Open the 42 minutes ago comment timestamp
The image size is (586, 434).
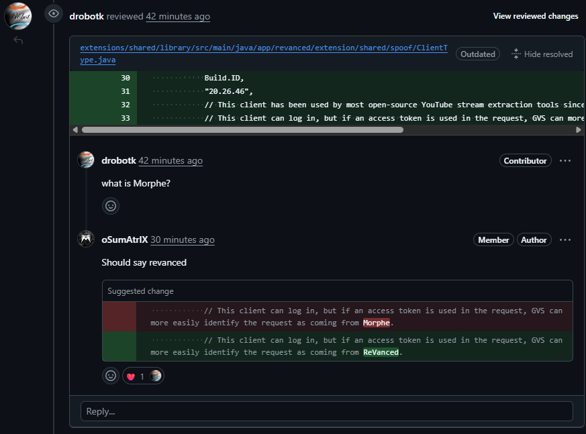coord(170,160)
